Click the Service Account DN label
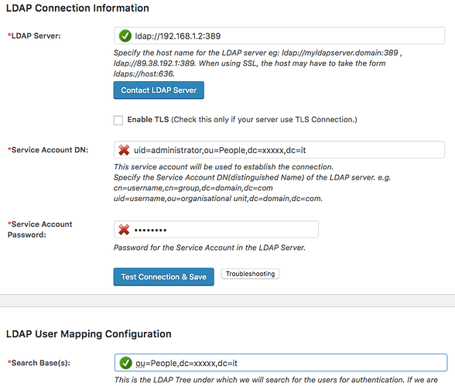 point(48,150)
